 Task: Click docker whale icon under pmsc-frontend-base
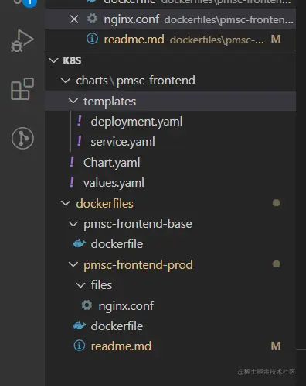click(x=80, y=243)
